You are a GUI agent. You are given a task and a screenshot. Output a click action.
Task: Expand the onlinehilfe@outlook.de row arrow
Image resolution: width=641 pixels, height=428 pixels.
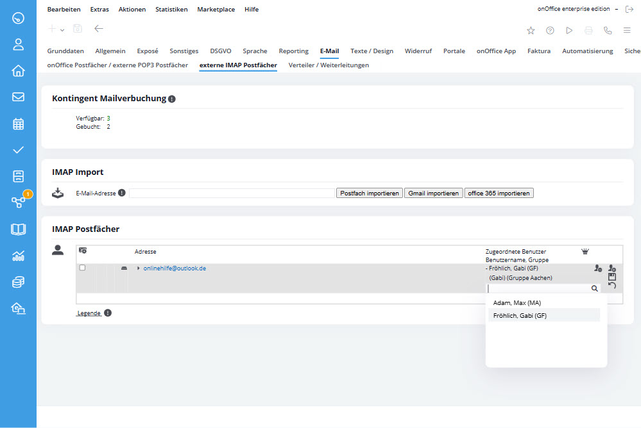[x=139, y=268]
